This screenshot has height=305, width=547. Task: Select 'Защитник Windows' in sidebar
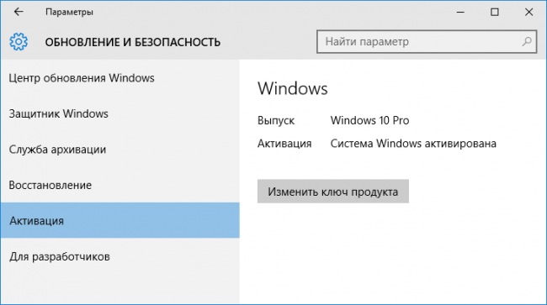(120, 114)
